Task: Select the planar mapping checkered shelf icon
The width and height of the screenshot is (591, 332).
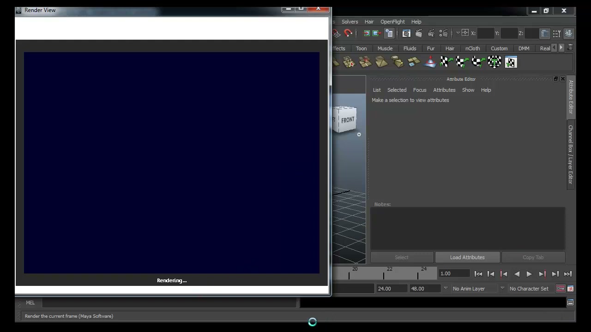Action: (445, 62)
